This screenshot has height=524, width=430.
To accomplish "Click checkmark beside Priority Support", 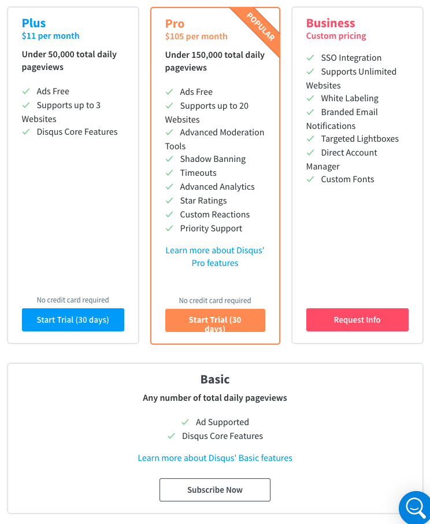I will [169, 228].
